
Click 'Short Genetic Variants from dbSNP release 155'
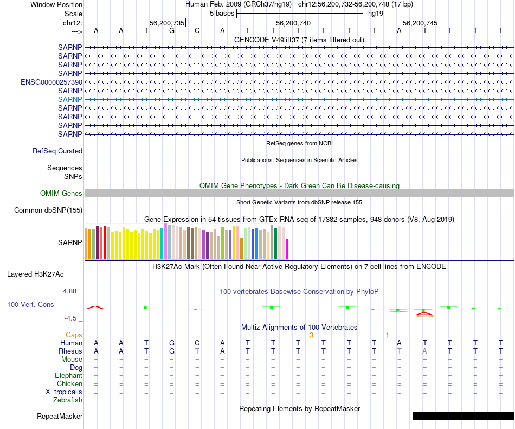click(299, 202)
